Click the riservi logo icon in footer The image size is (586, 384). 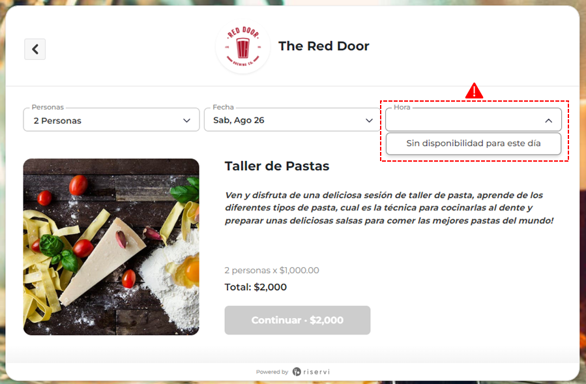coord(297,372)
